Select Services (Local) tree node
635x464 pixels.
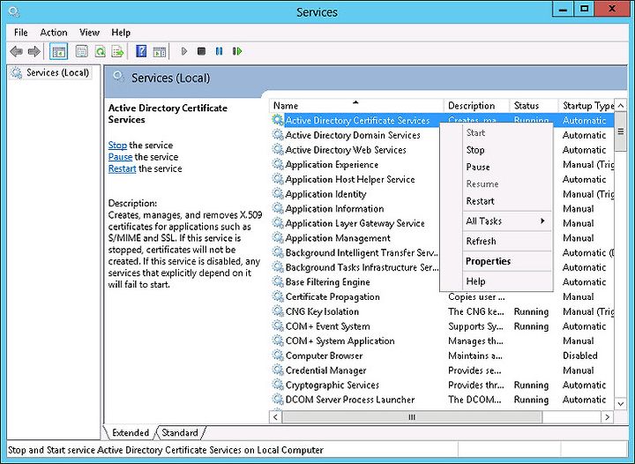(x=50, y=73)
